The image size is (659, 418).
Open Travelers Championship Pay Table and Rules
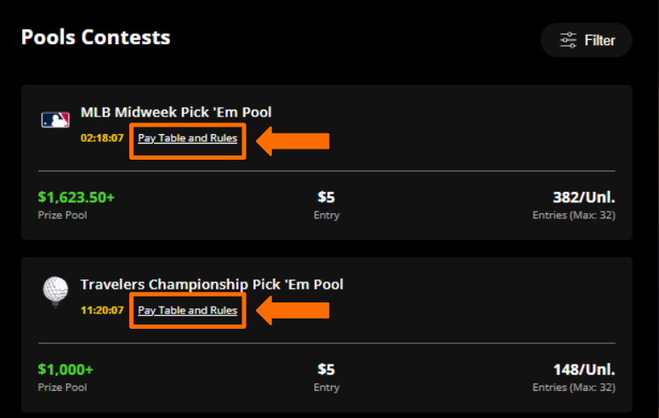[187, 310]
